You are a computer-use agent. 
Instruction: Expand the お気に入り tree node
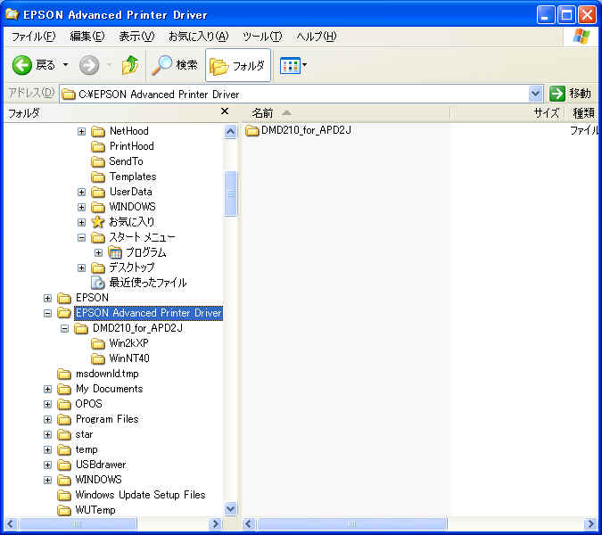pyautogui.click(x=81, y=222)
